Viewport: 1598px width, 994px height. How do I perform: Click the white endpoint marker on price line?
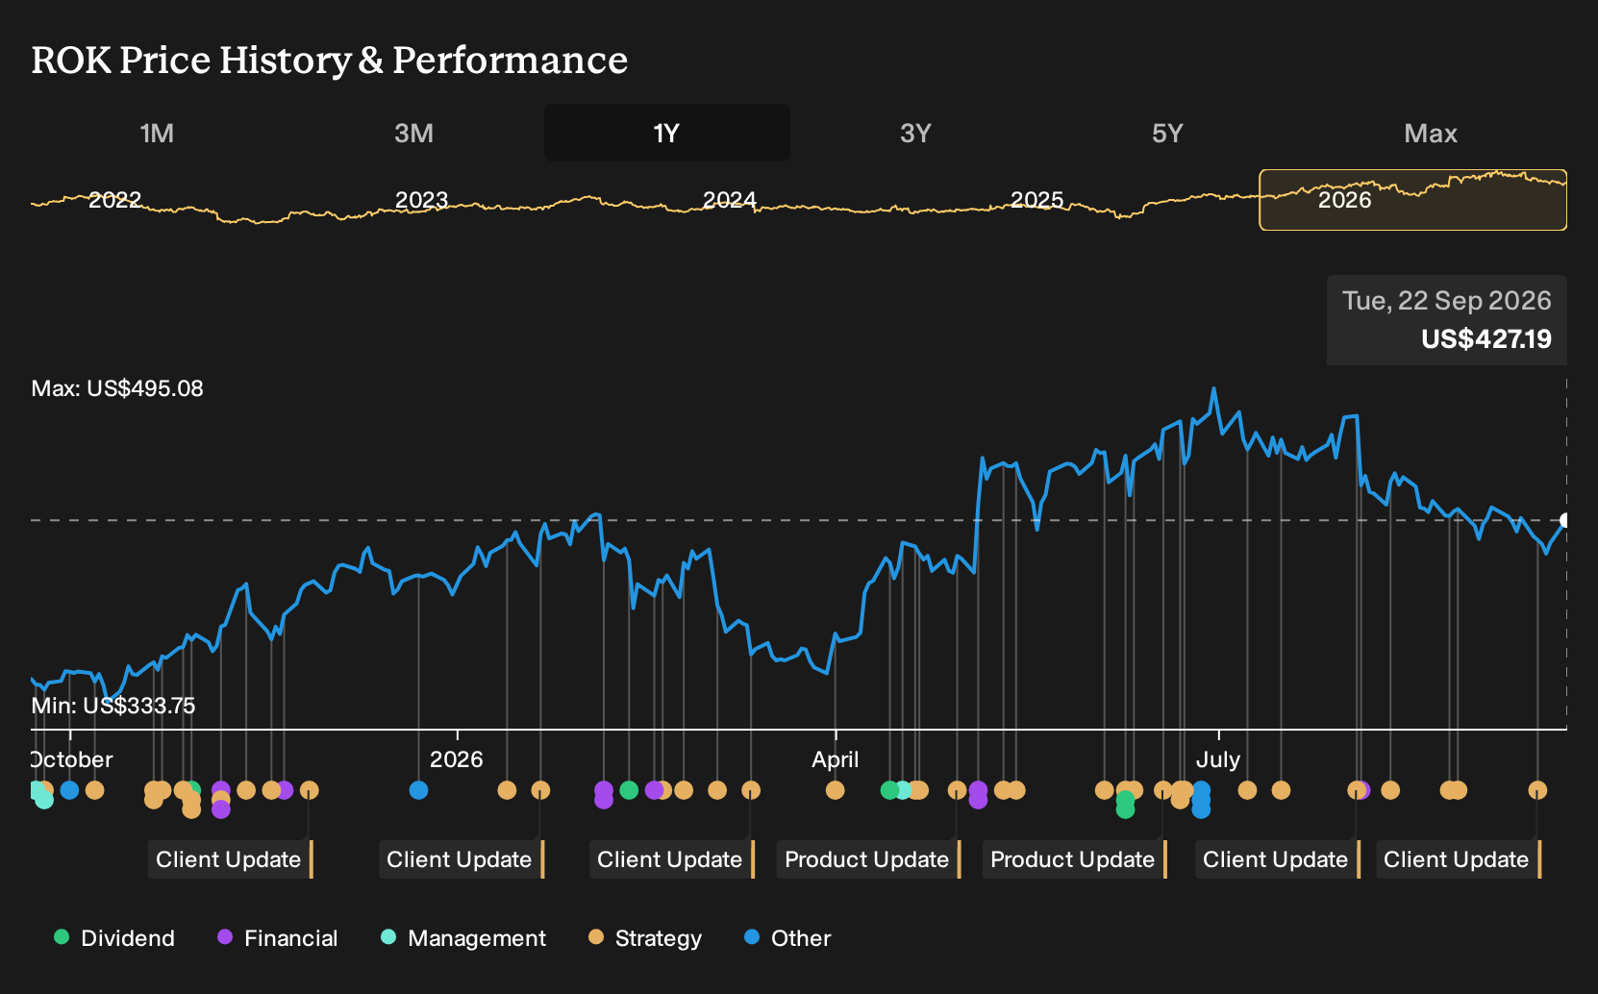[x=1565, y=520]
